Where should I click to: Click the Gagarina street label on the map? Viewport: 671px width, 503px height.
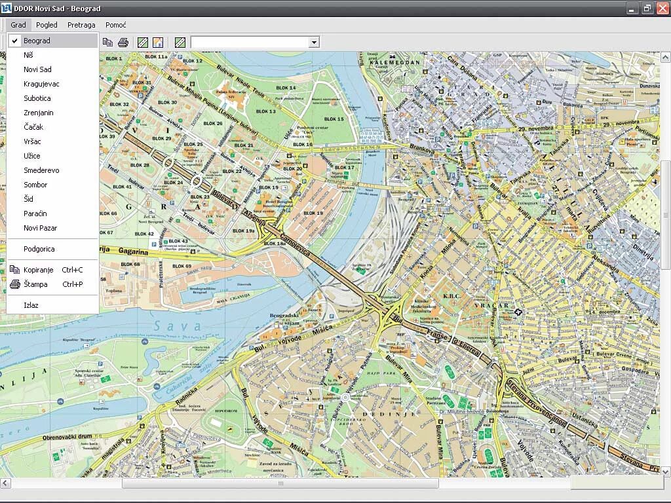[133, 251]
